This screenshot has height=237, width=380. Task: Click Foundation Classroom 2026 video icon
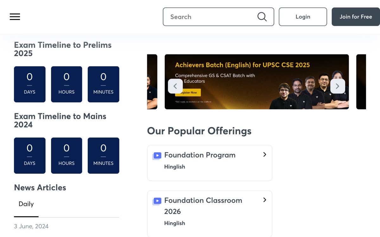point(157,201)
